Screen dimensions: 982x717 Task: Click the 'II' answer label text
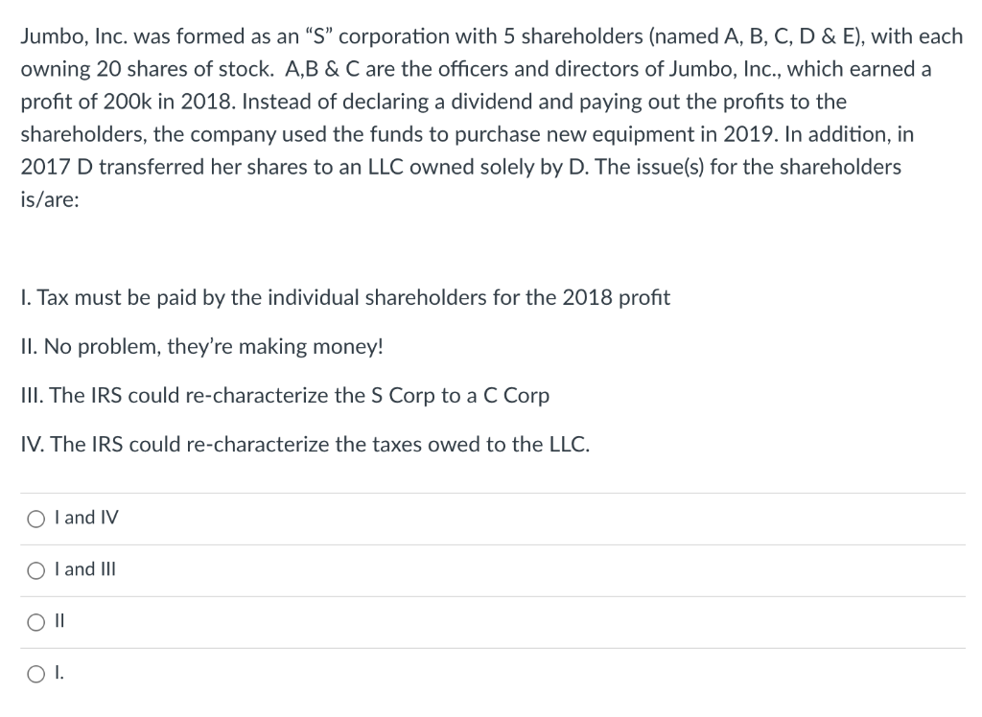pos(59,621)
